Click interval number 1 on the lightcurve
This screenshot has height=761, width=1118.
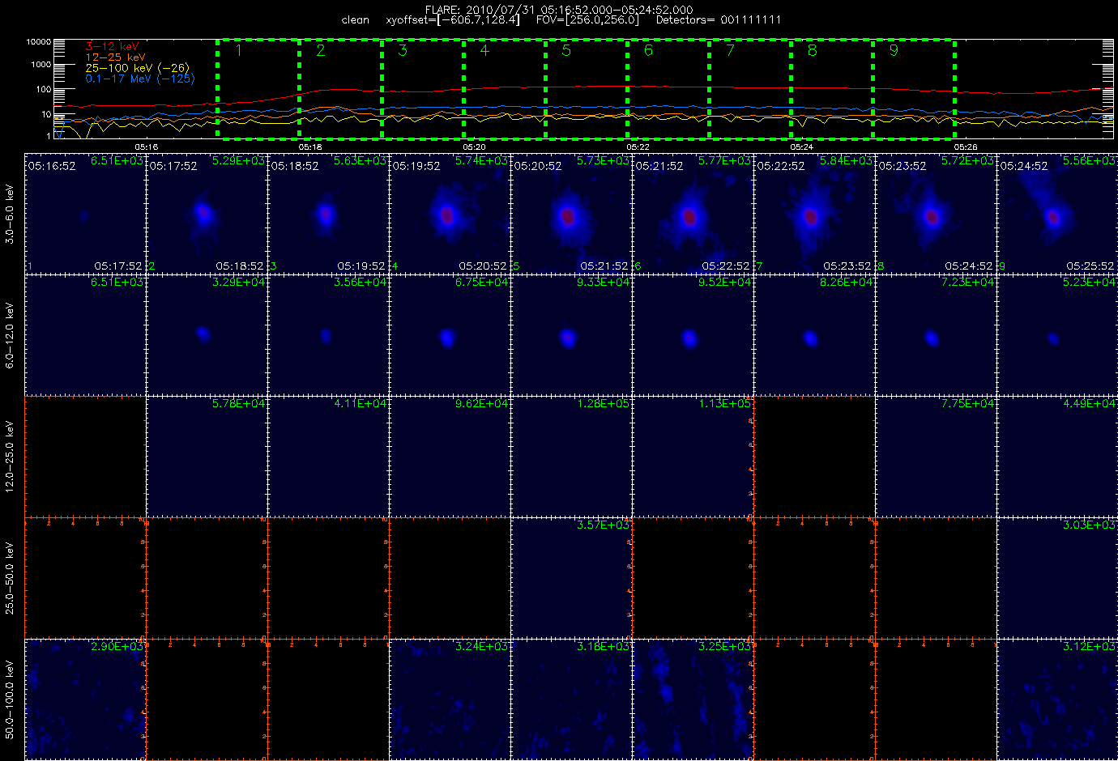click(238, 51)
